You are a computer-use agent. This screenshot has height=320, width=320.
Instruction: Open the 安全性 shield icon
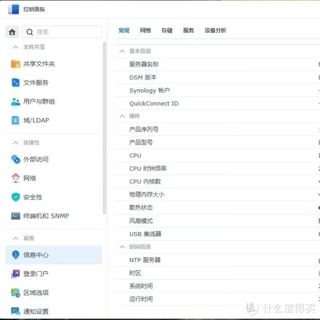point(16,197)
